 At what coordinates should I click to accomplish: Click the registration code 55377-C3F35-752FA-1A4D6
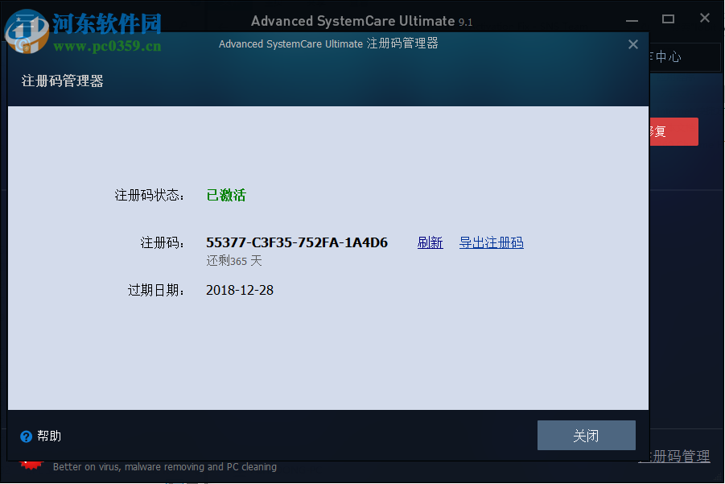[296, 242]
